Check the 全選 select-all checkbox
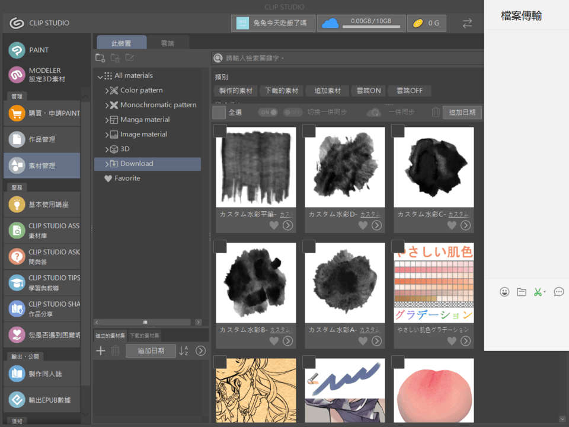 219,112
